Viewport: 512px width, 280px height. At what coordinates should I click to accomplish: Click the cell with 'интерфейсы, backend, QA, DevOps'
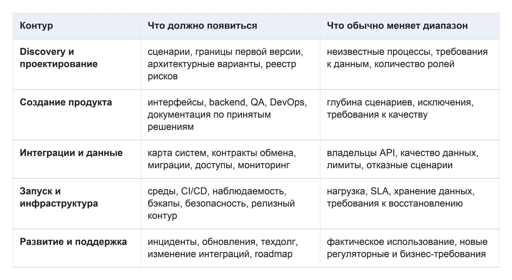[x=230, y=115]
